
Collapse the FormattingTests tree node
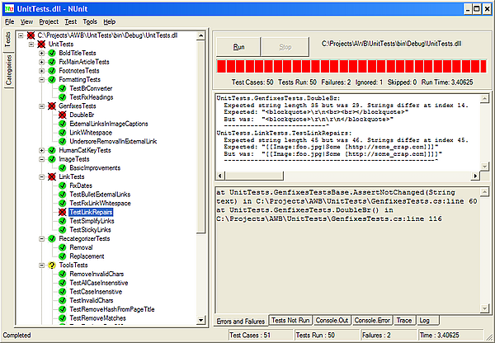41,79
